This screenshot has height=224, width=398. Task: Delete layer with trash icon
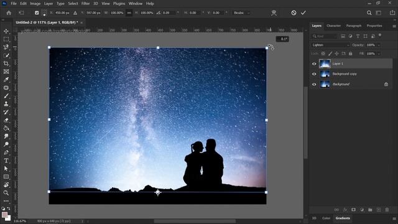coord(387,210)
